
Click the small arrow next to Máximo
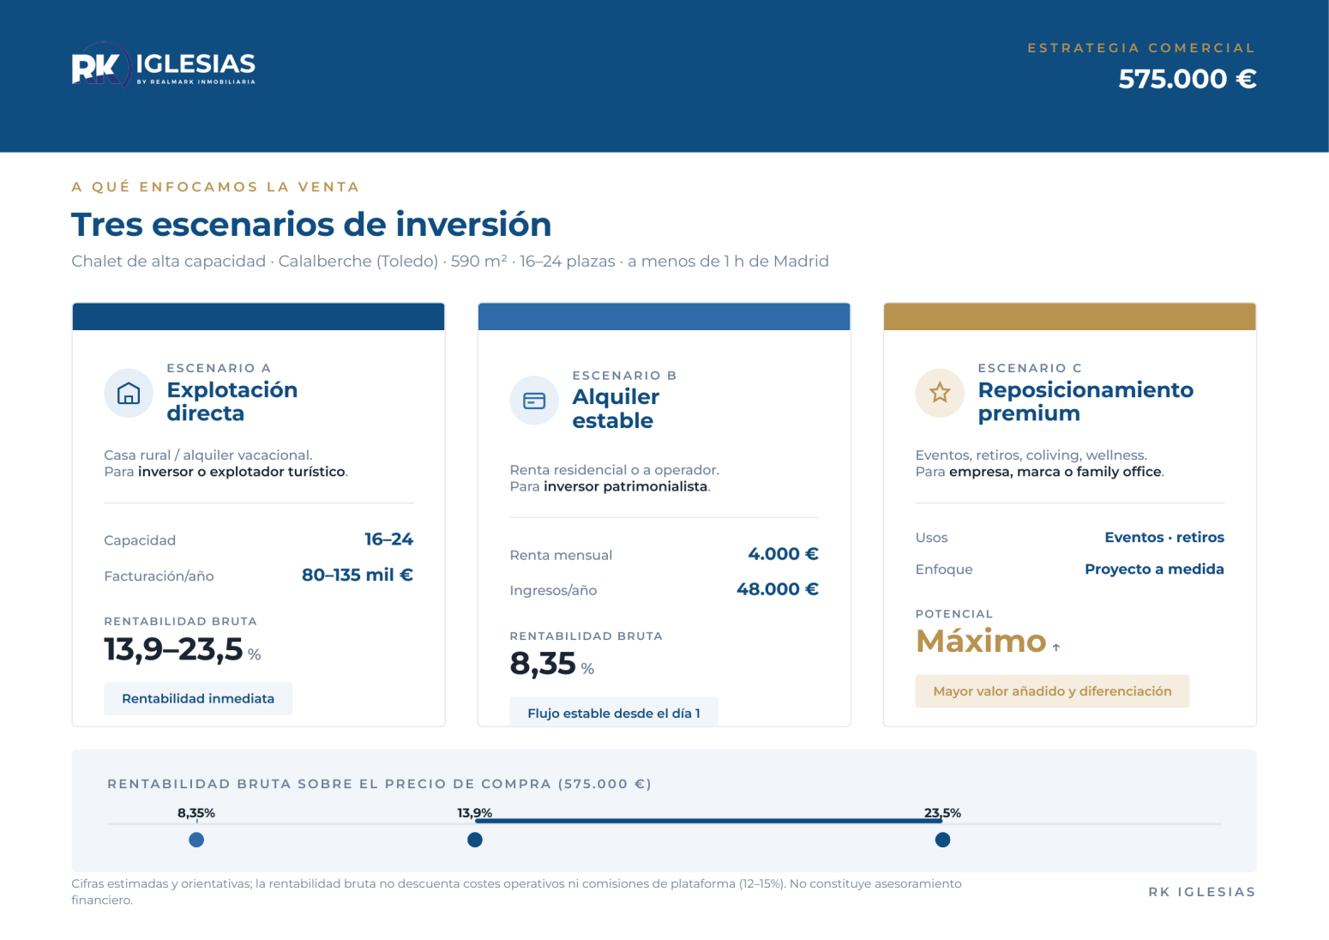(x=1056, y=648)
